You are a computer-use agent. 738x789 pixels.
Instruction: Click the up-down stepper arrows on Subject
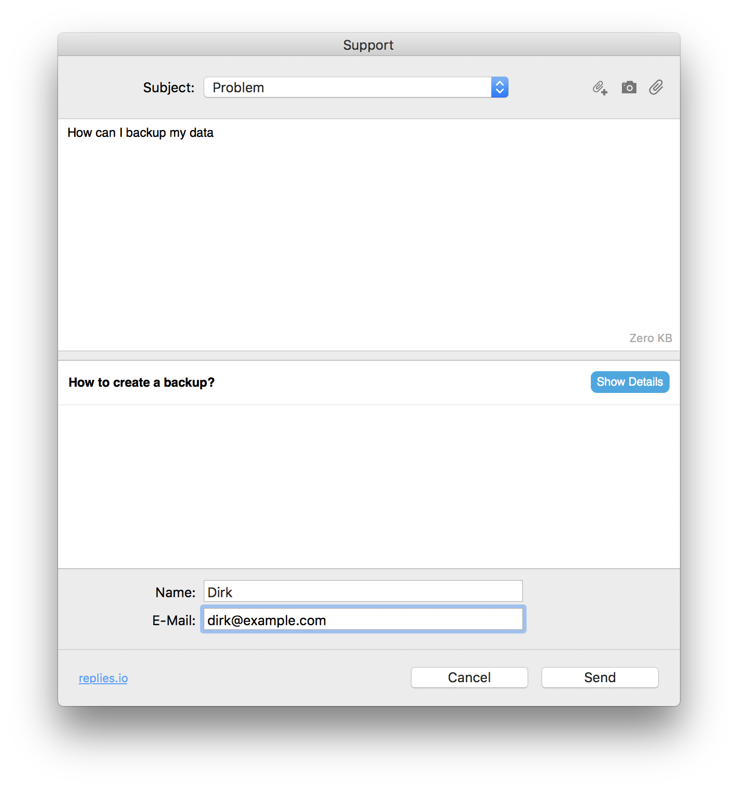coord(499,87)
